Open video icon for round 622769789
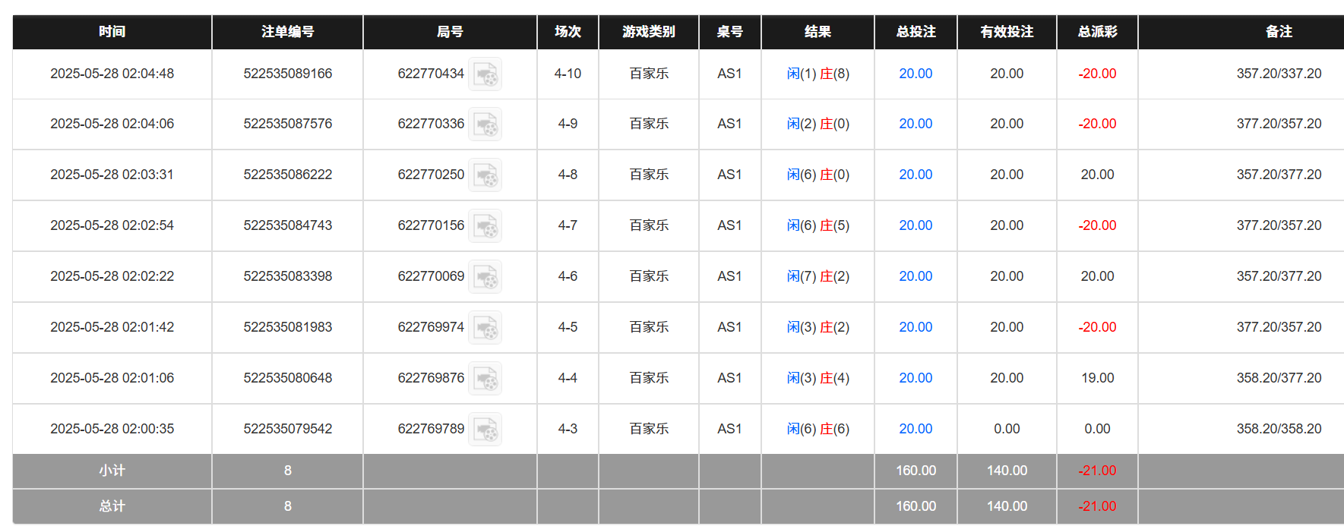The width and height of the screenshot is (1344, 526). [485, 430]
